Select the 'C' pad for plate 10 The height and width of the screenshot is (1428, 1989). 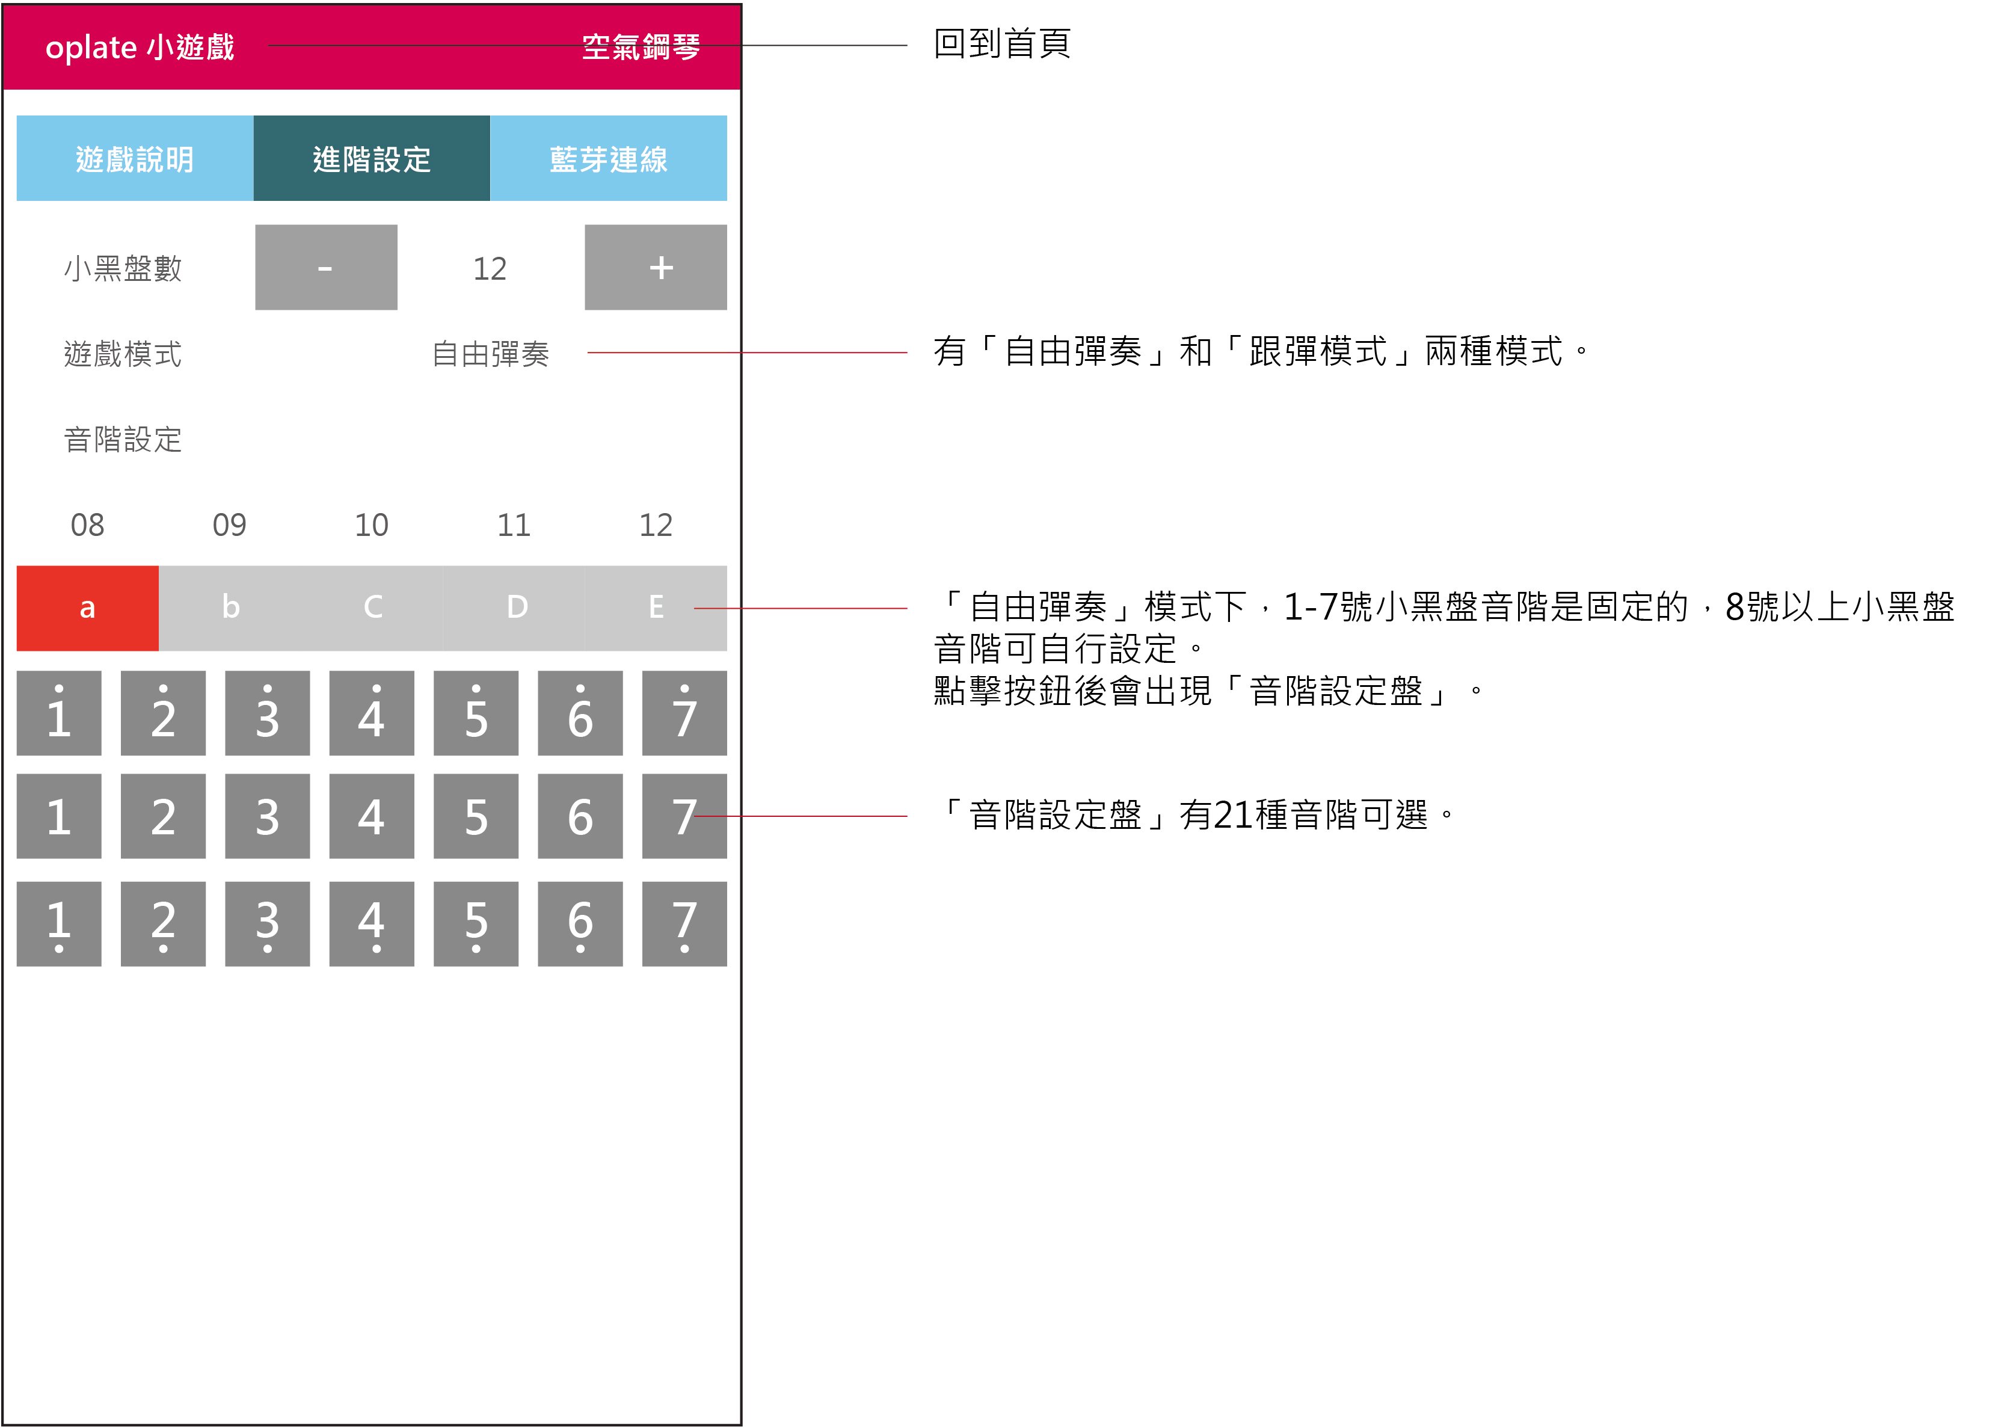[372, 608]
